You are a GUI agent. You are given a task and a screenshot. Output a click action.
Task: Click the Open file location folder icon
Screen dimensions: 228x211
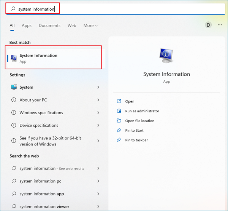point(119,121)
